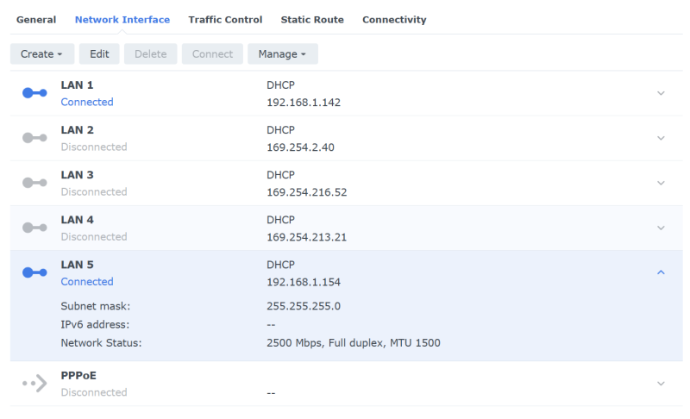
Task: Expand the LAN 3 details chevron
Action: (x=661, y=183)
